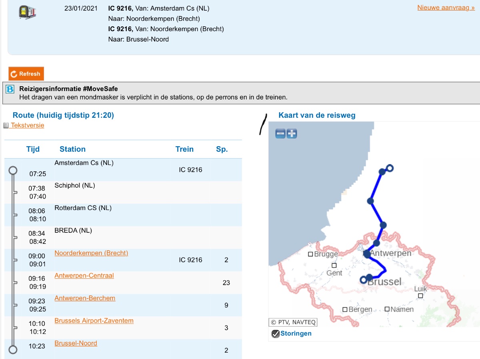The image size is (480, 359).
Task: Click the Antwerpen stop dot on map
Action: point(367,254)
